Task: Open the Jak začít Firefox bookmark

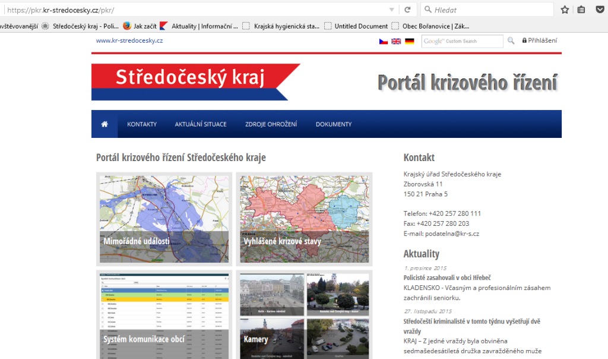Action: [x=140, y=26]
